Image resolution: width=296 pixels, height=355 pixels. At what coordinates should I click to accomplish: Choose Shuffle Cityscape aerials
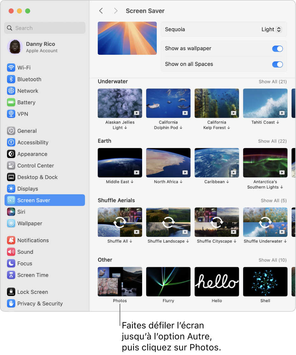coord(217,222)
